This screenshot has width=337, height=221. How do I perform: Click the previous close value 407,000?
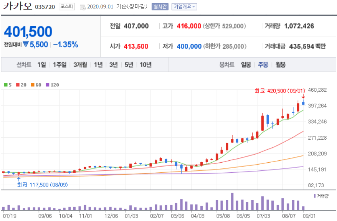point(136,26)
